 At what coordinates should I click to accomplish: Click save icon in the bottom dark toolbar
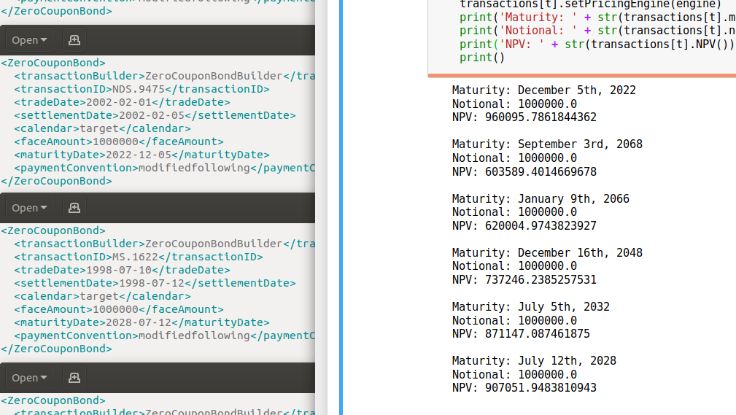pyautogui.click(x=74, y=378)
